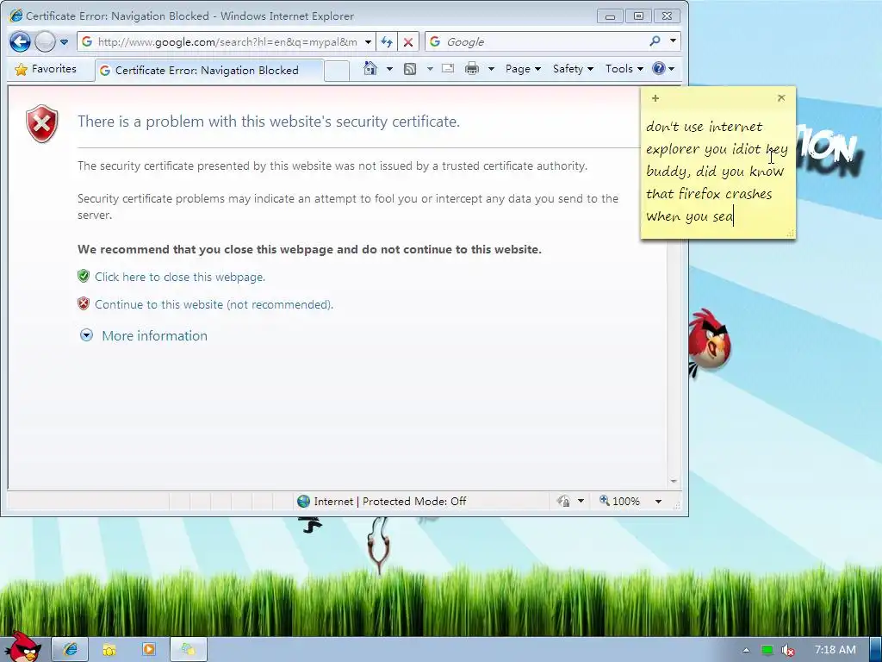Click 'Continue to this website (not recommended)' link
The width and height of the screenshot is (882, 662).
click(x=214, y=304)
